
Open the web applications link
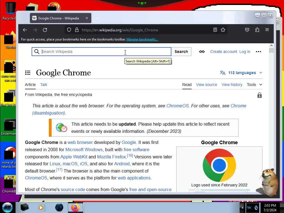[134, 178]
